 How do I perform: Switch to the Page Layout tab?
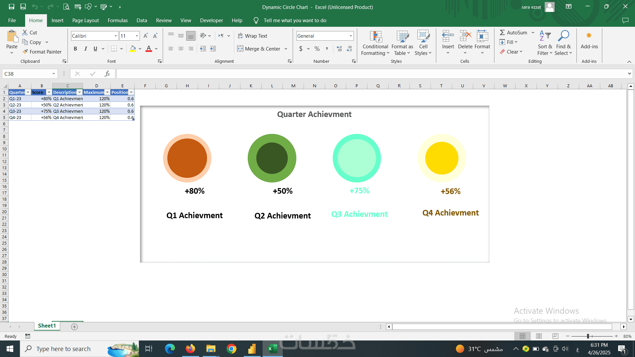(x=85, y=20)
